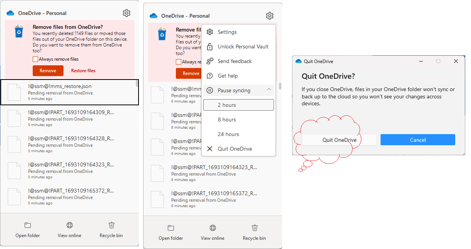471x249 pixels.
Task: Choose Send feedback menu entry
Action: coord(239,61)
